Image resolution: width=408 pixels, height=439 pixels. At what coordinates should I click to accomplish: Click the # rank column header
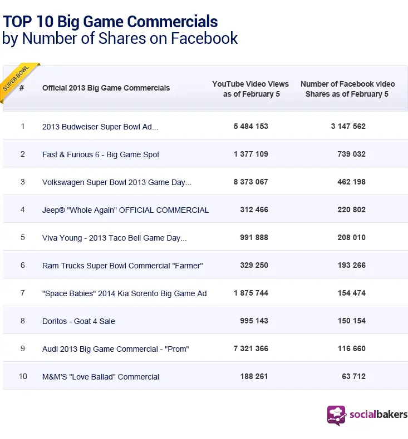(22, 88)
